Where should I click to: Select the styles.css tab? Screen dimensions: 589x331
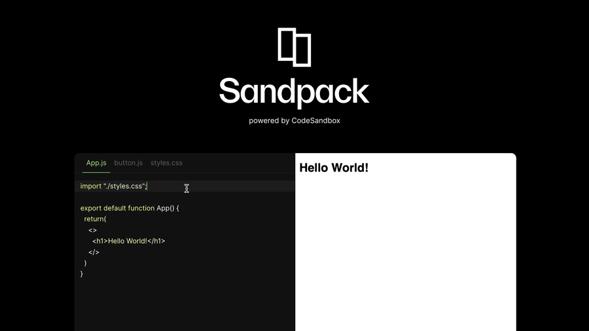tap(166, 163)
